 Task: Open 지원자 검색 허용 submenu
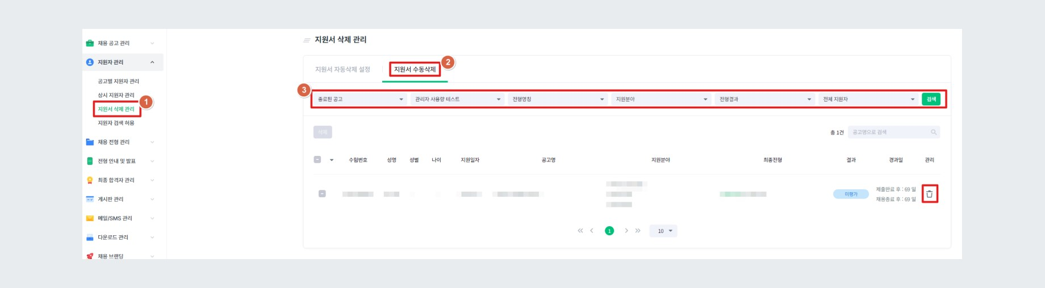pyautogui.click(x=116, y=123)
